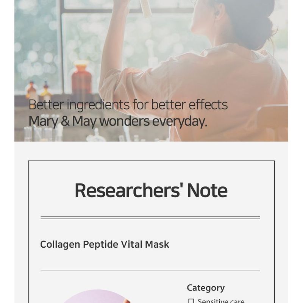
Task: Tick the Sensitive care checkbox
Action: (x=191, y=301)
